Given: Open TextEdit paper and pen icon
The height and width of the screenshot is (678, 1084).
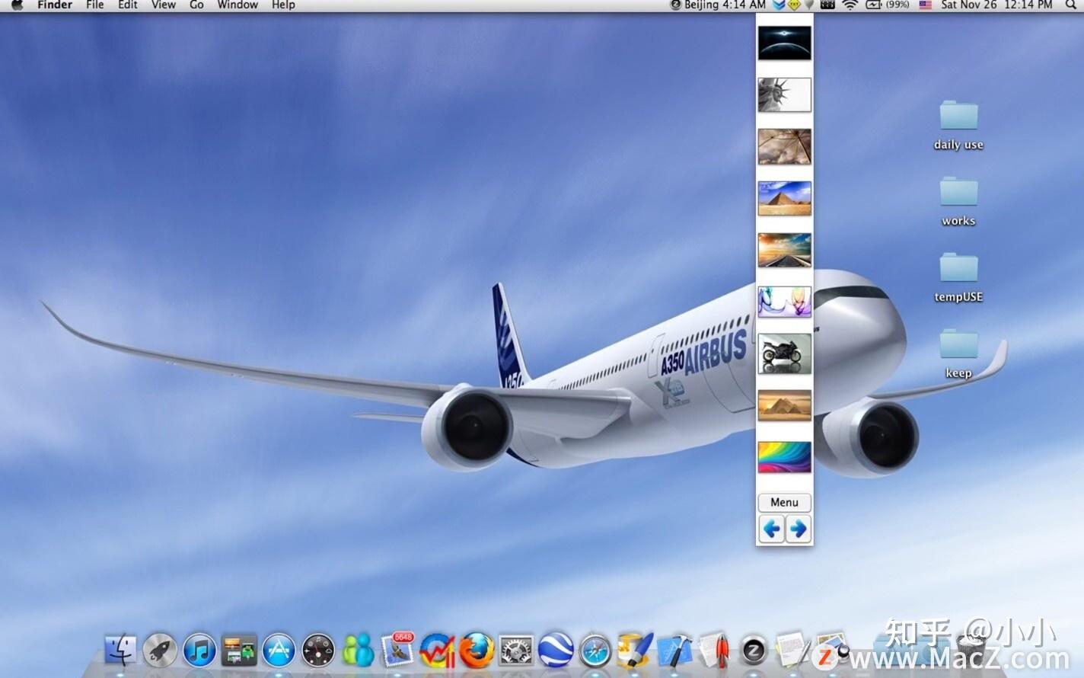Looking at the screenshot, I should tap(793, 650).
